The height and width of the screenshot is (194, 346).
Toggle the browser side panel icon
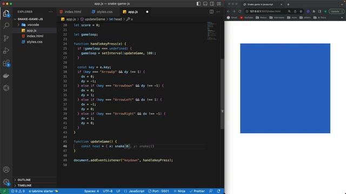click(x=320, y=11)
